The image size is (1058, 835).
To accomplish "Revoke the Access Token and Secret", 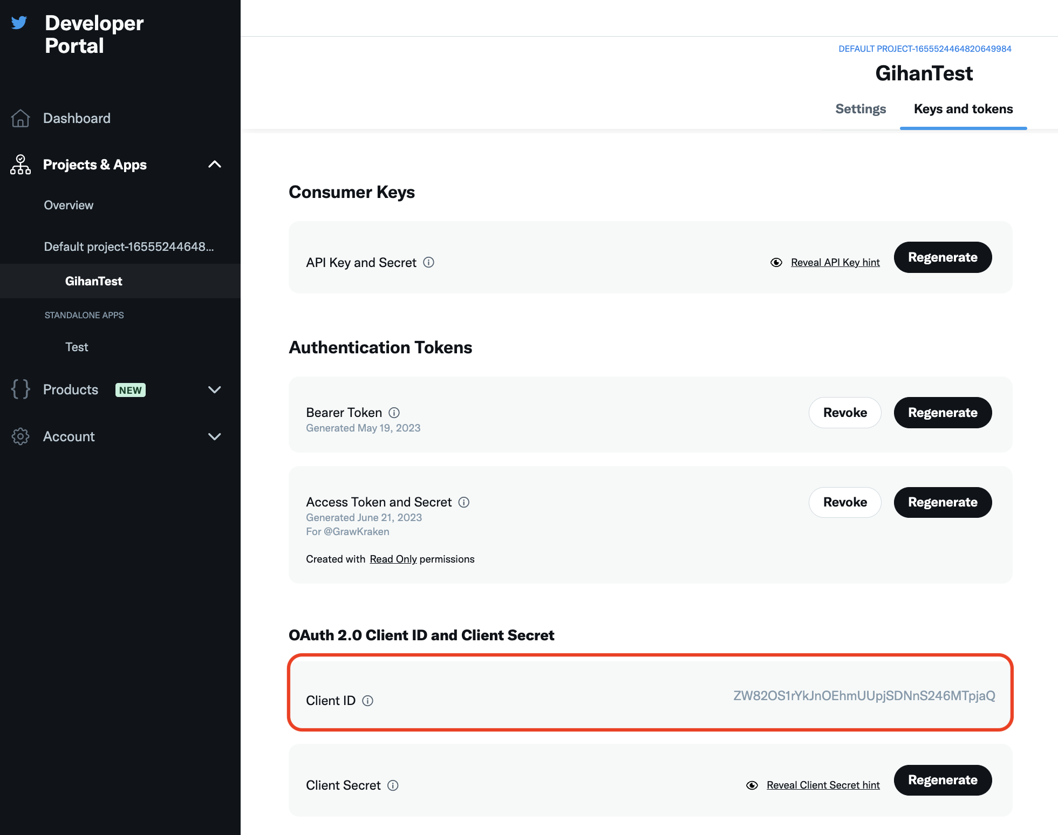I will [x=845, y=502].
